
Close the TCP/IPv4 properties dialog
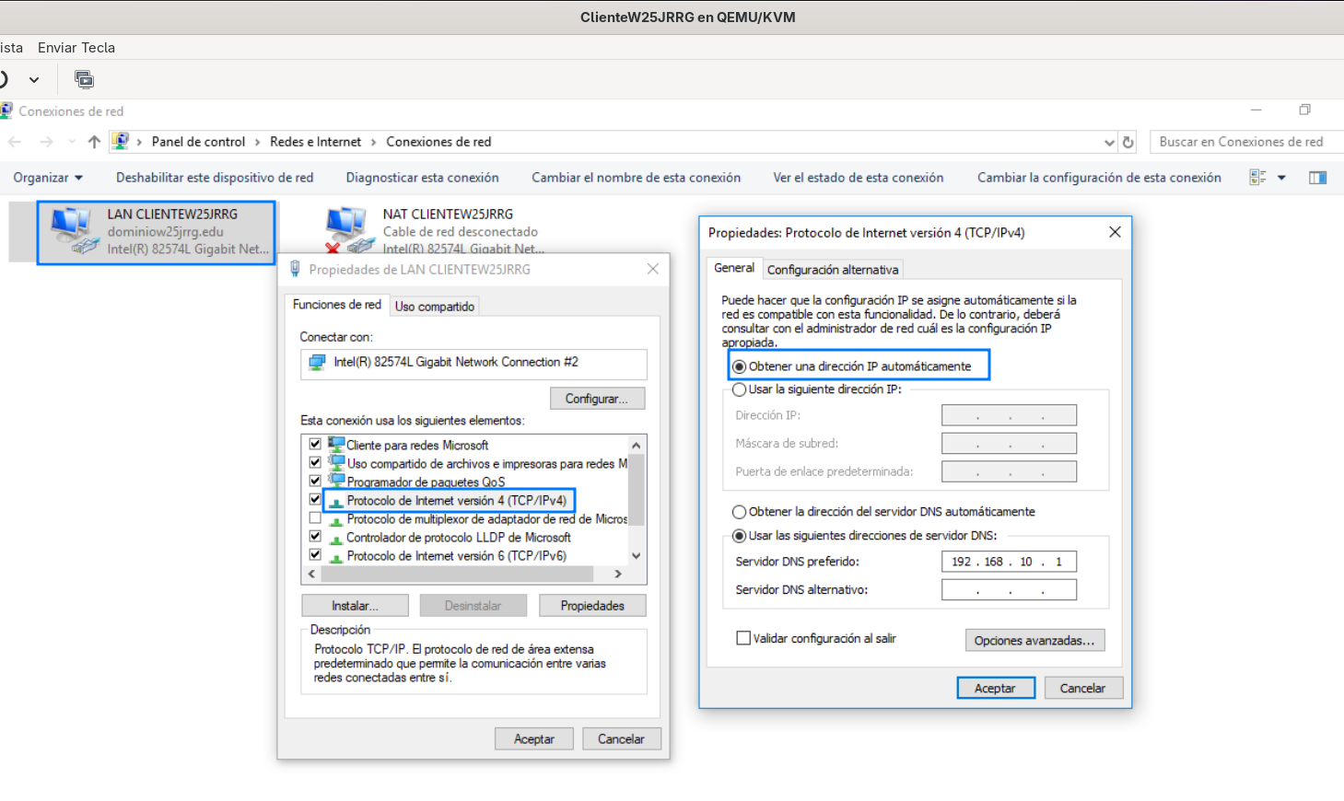[x=1115, y=232]
